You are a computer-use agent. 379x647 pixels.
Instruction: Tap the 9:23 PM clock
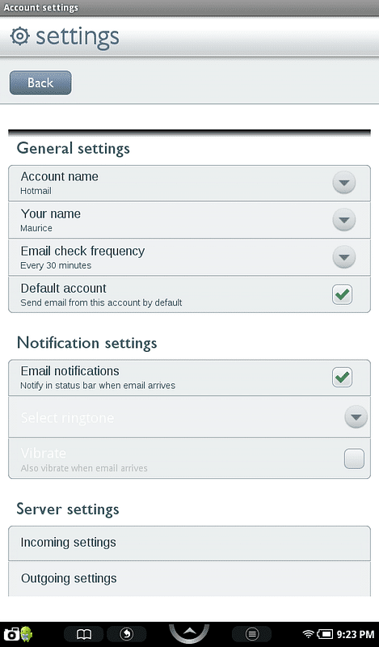click(356, 634)
